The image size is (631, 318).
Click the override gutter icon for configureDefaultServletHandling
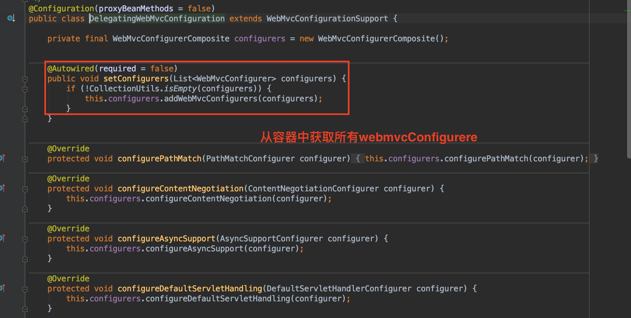(x=3, y=288)
